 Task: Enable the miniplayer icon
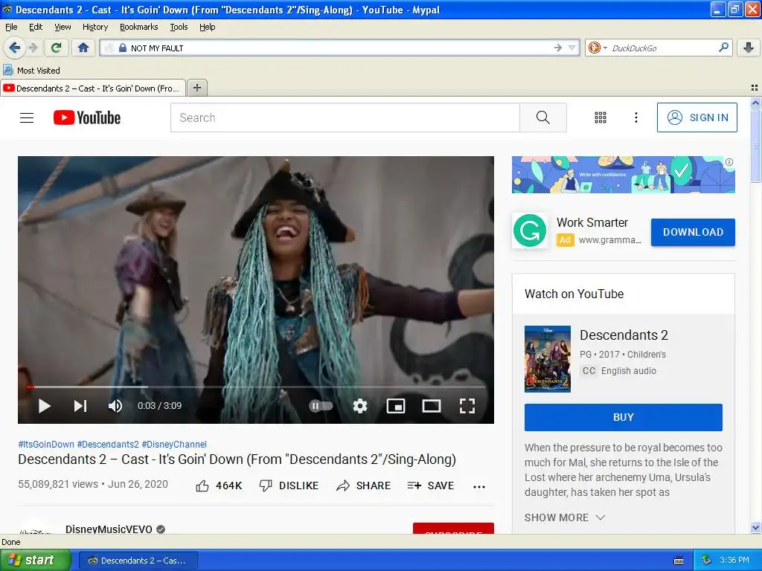click(396, 406)
